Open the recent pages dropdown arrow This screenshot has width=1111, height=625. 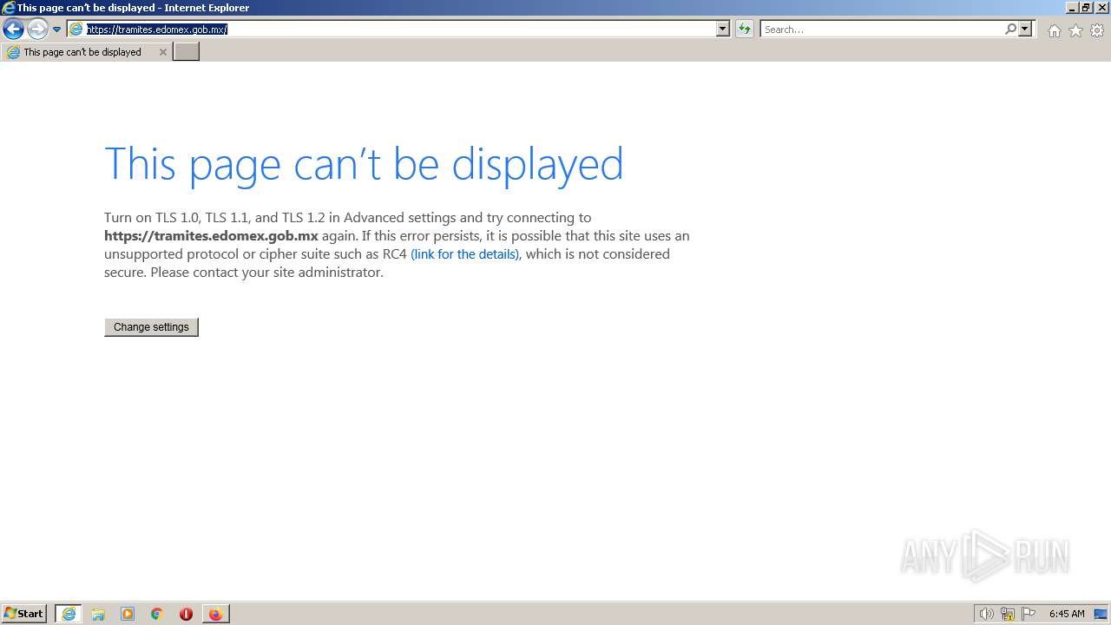pos(56,30)
